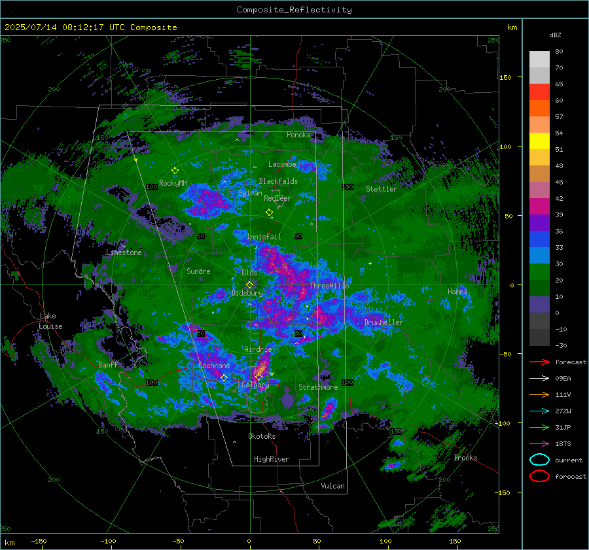Click the Banff label
This screenshot has height=550, width=589.
108,364
